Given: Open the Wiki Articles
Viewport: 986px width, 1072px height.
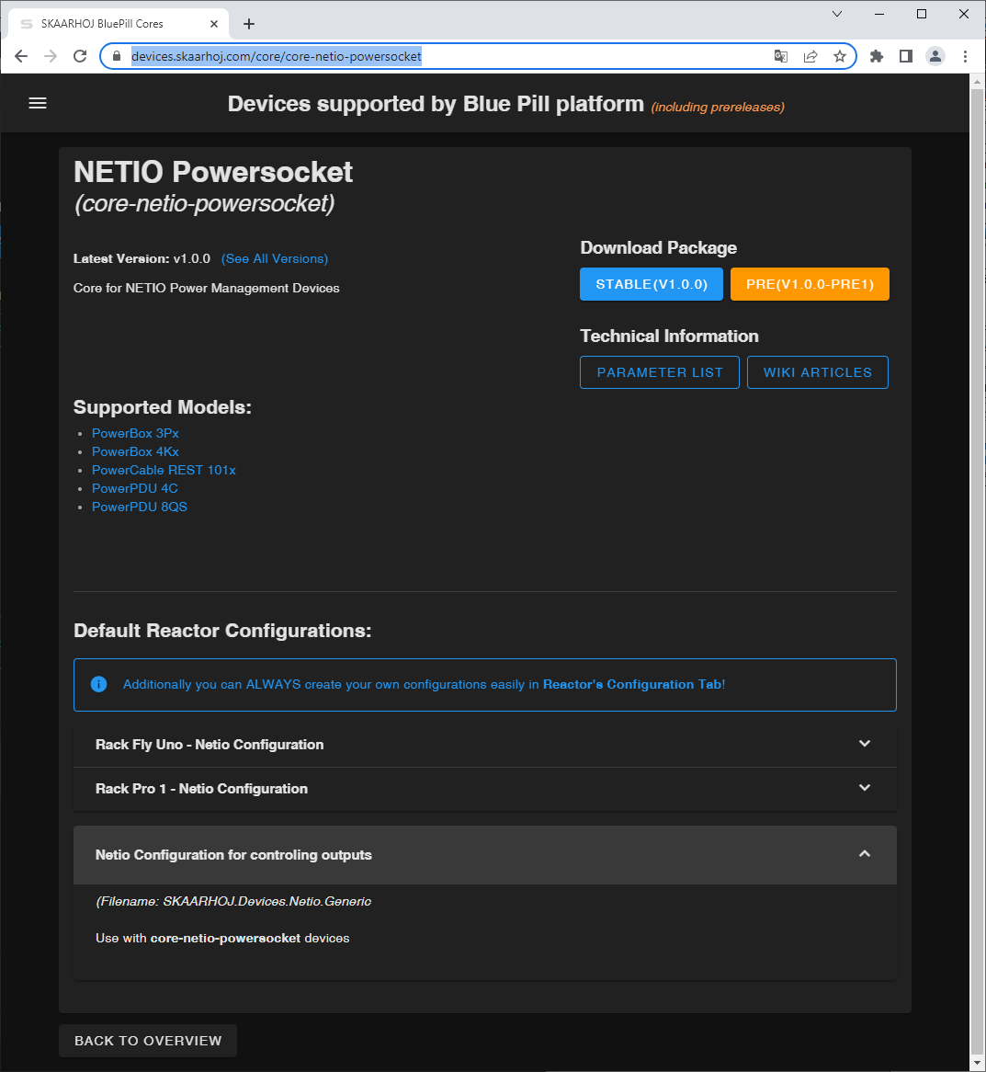Looking at the screenshot, I should [817, 372].
